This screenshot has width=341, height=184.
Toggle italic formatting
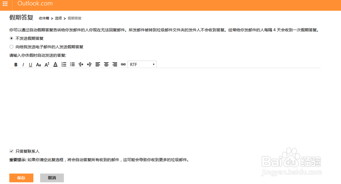pos(23,65)
